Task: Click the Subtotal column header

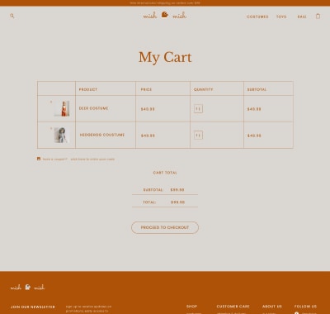Action: coord(257,89)
